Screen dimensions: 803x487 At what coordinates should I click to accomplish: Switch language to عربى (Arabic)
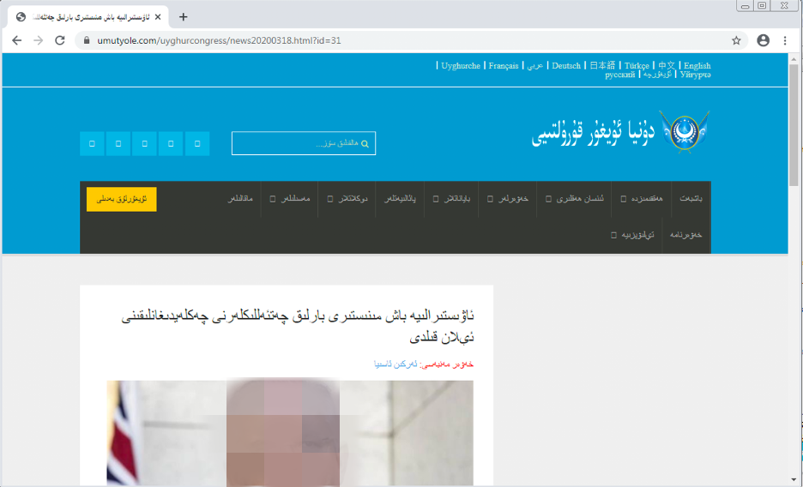click(x=534, y=65)
